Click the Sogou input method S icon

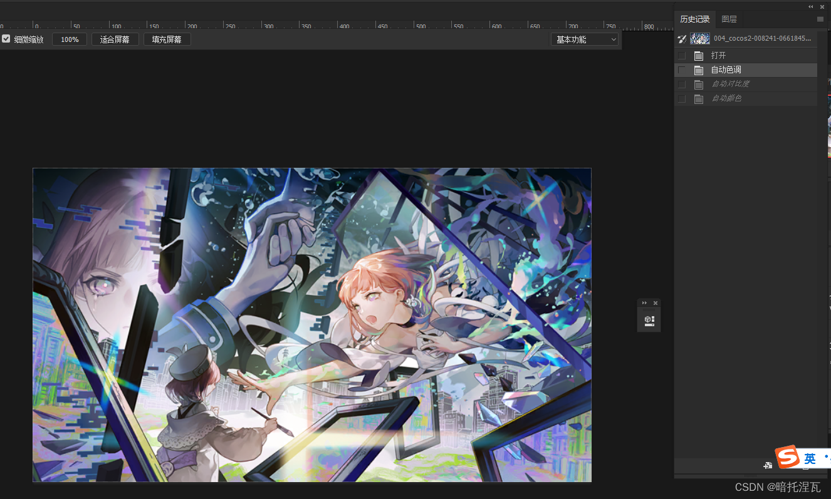787,458
